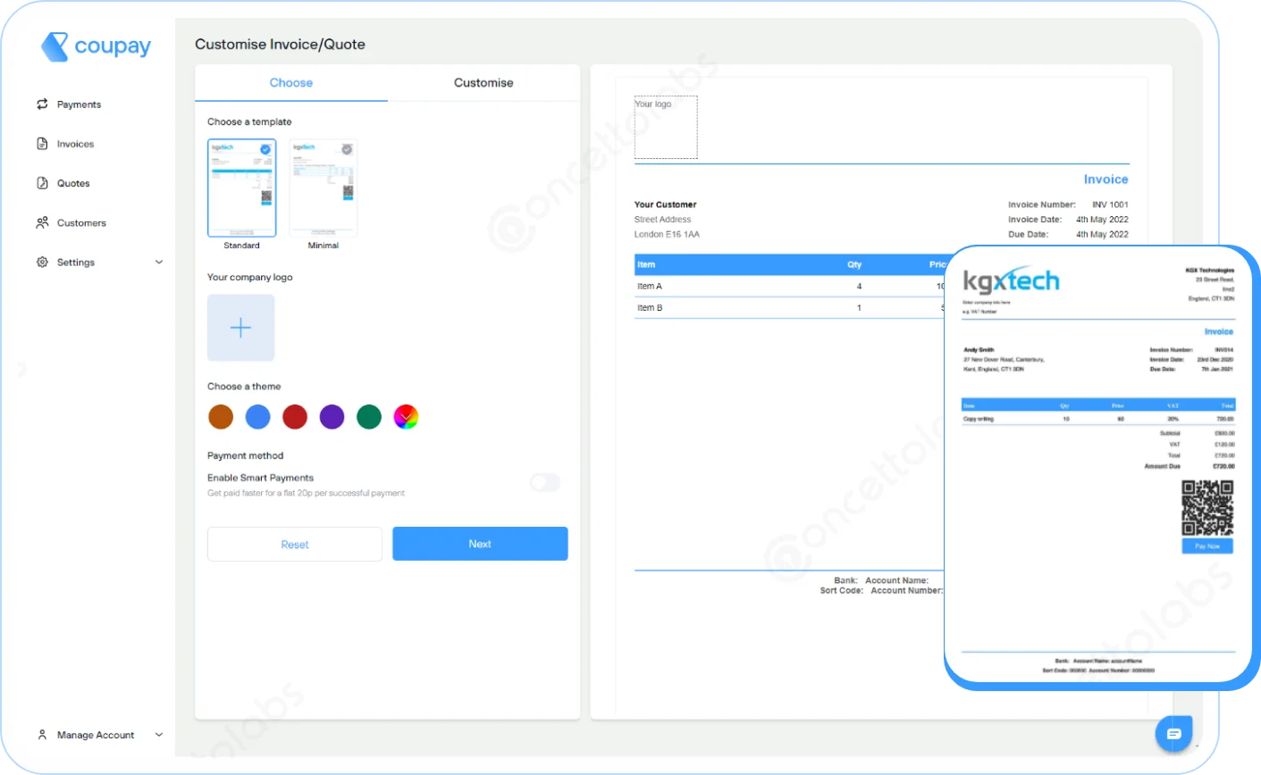This screenshot has width=1261, height=775.
Task: Collapse the Manage Account chevron
Action: pyautogui.click(x=159, y=735)
